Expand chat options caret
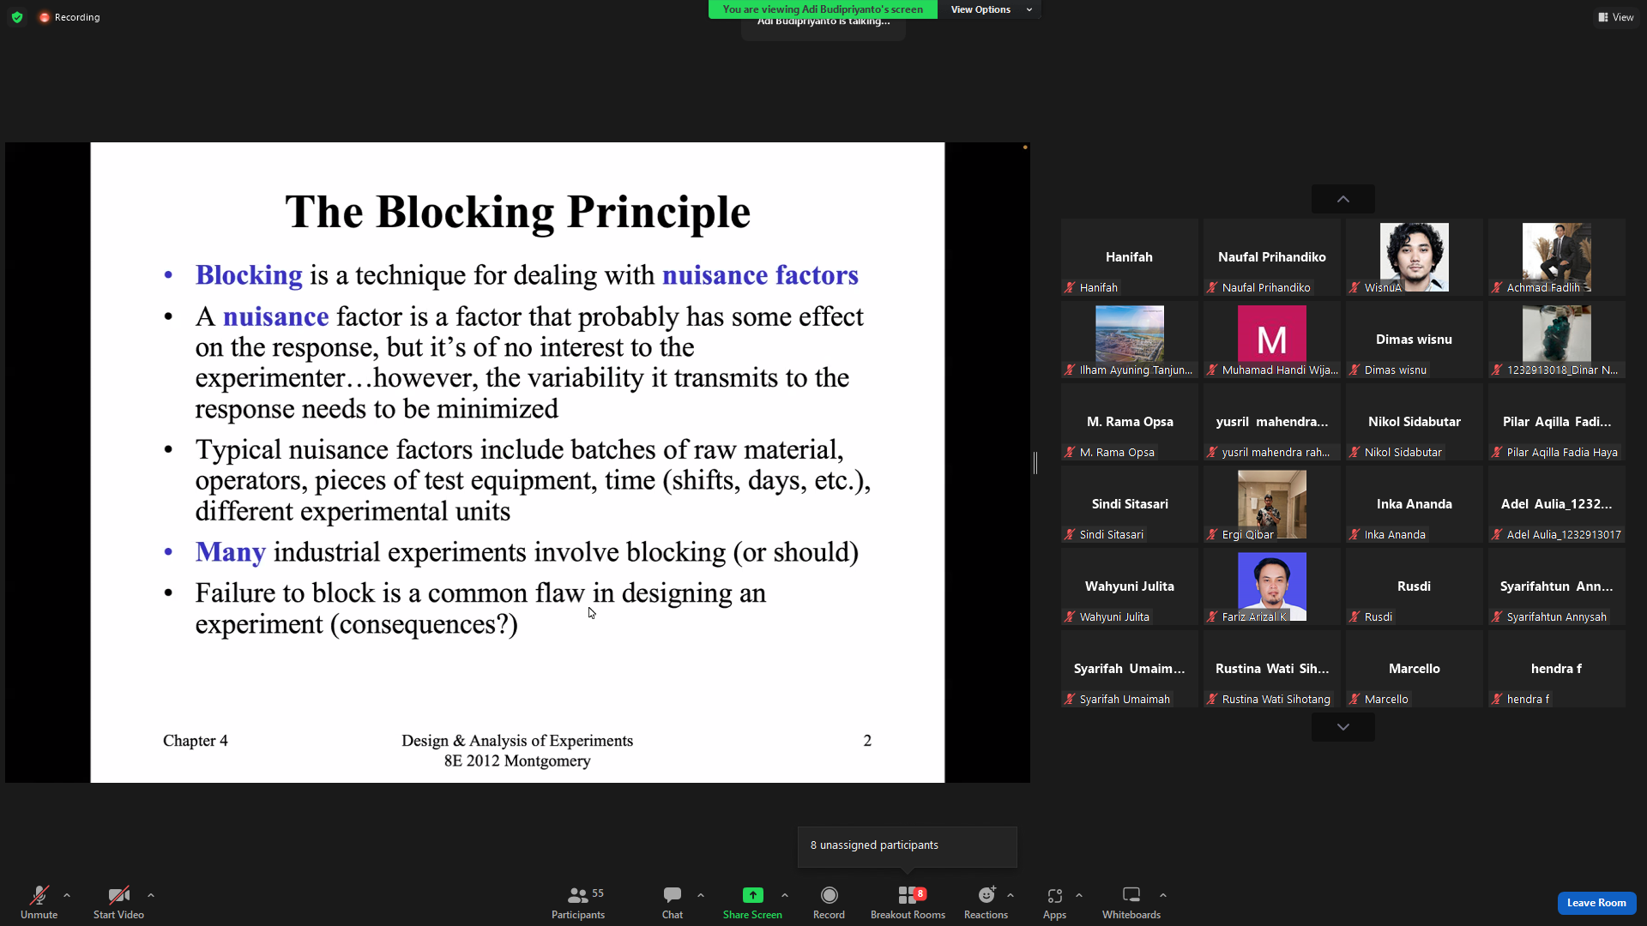Screen dimensions: 1647x926 pos(701,895)
